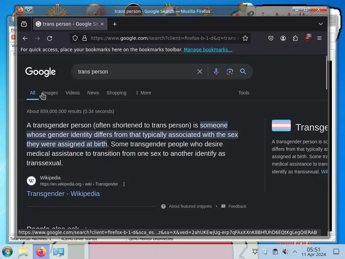Image resolution: width=345 pixels, height=259 pixels.
Task: Reload the page with the refresh icon
Action: [x=50, y=38]
